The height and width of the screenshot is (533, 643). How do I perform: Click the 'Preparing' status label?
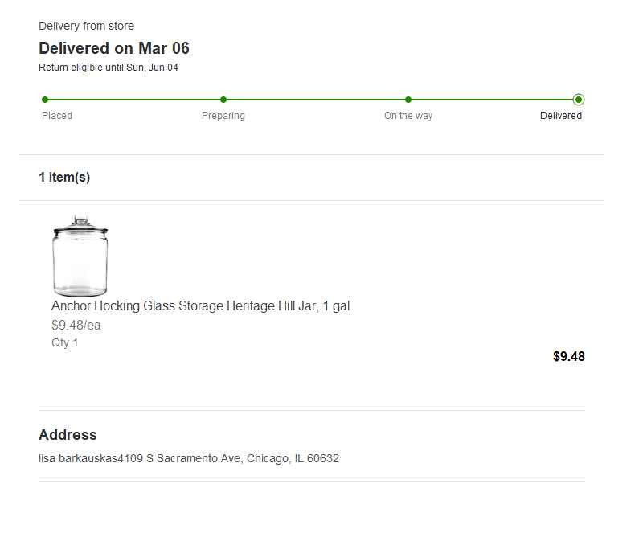223,116
